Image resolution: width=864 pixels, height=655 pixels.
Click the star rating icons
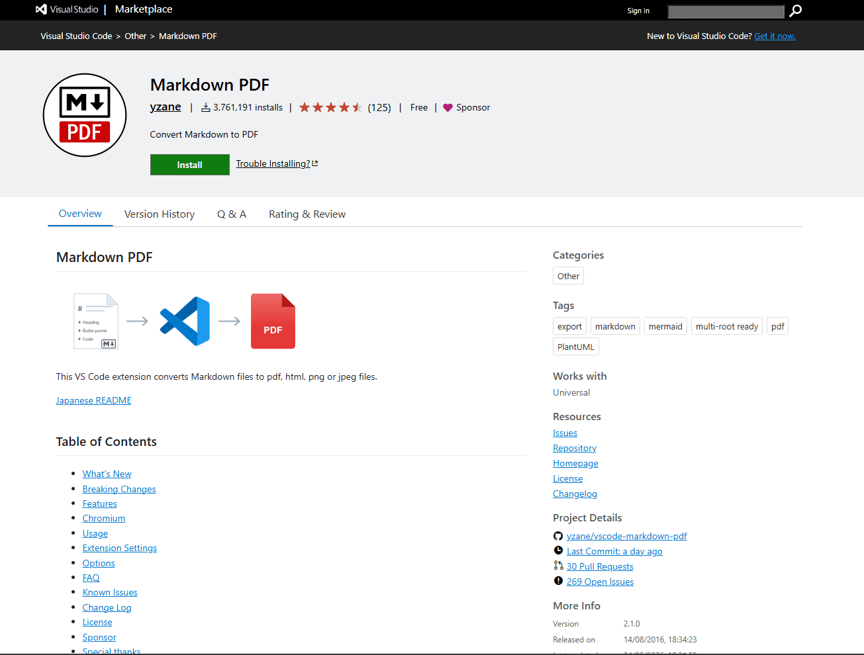pos(330,107)
